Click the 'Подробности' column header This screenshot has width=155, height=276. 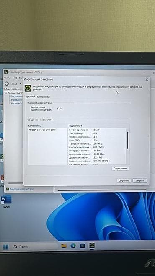click(99, 126)
